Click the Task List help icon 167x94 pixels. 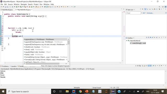[166, 13]
